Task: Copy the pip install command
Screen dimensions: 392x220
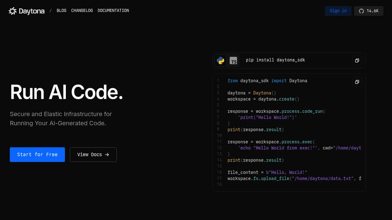Action: click(357, 60)
